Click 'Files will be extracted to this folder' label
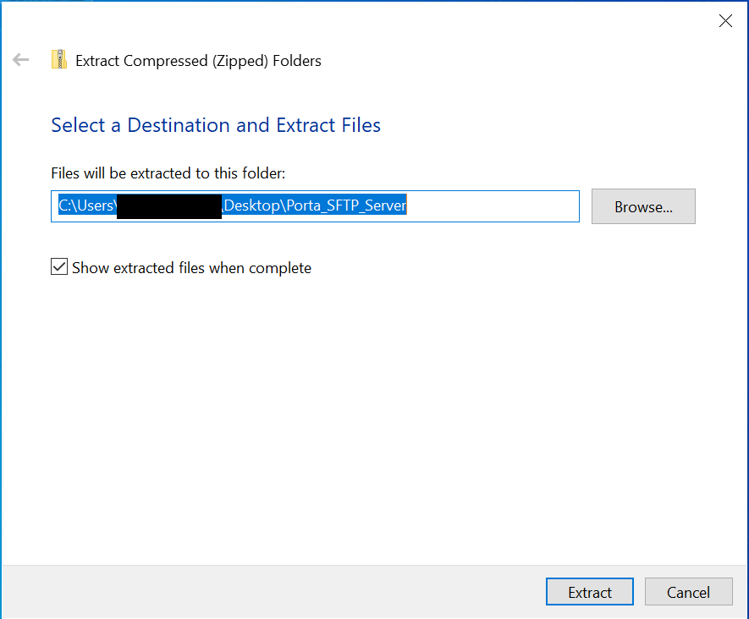The width and height of the screenshot is (749, 619). 168,173
